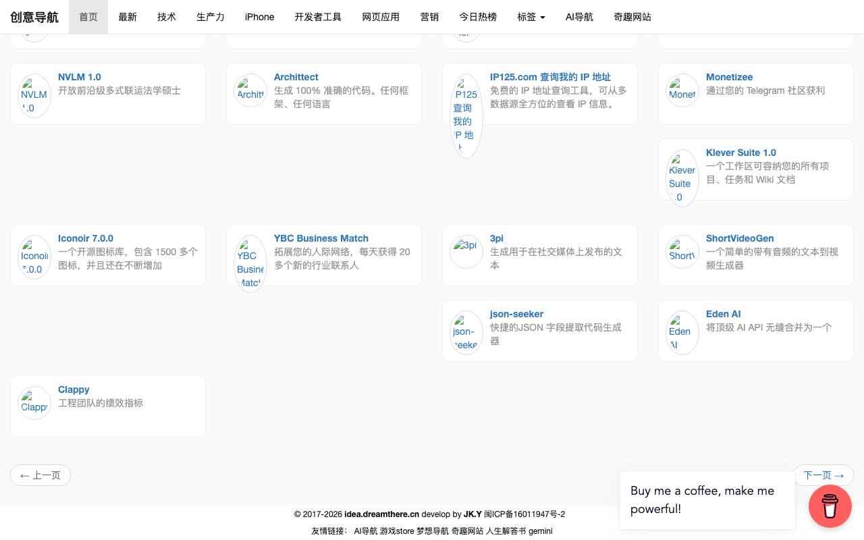Visit the 游戏store footer link

point(397,531)
